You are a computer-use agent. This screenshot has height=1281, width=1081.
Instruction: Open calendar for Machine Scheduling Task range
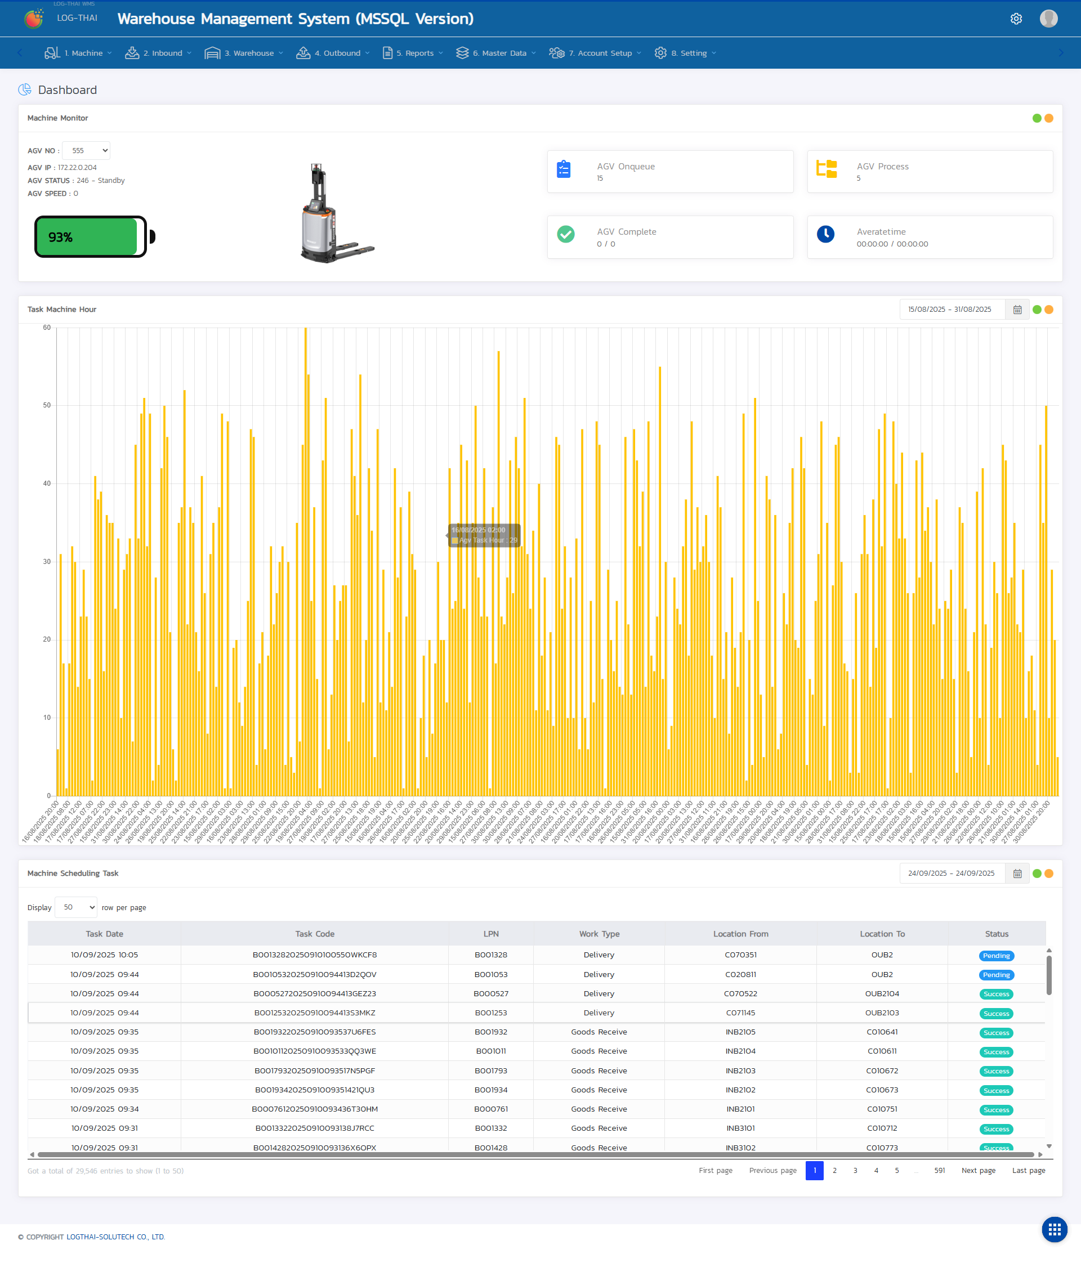(x=1017, y=874)
